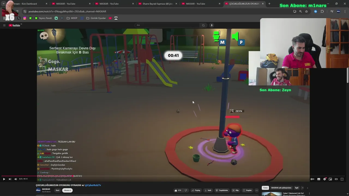
Task: Open the YouTube guide hamburger menu
Action: [4, 25]
